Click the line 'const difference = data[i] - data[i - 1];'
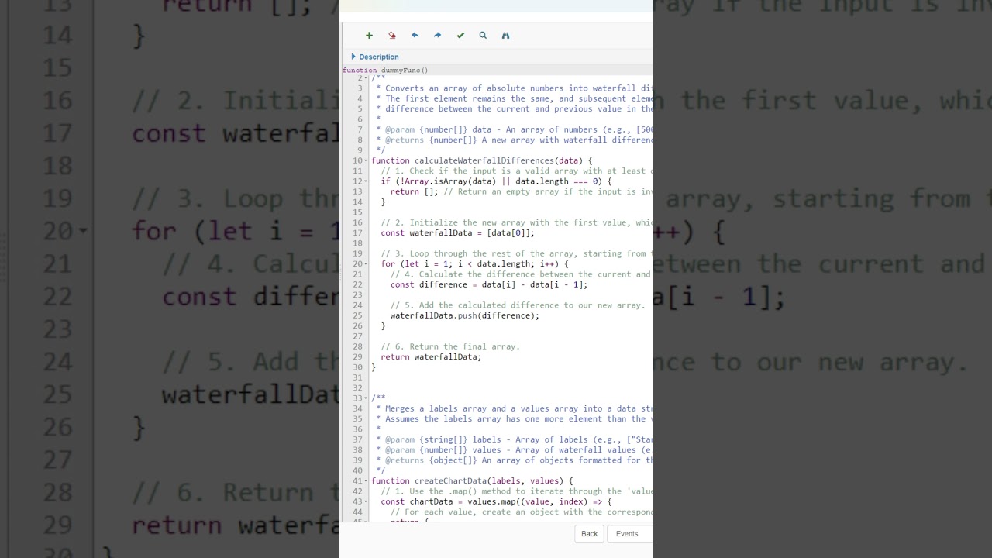Screen dimensions: 992x558 click(489, 284)
